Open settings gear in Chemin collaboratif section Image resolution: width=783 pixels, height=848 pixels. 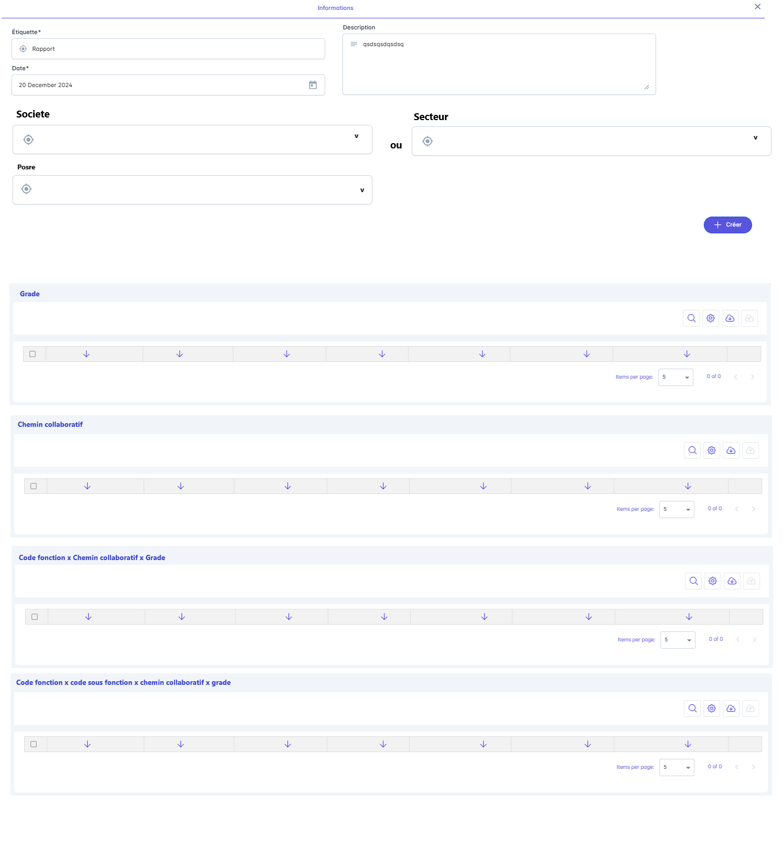click(712, 450)
